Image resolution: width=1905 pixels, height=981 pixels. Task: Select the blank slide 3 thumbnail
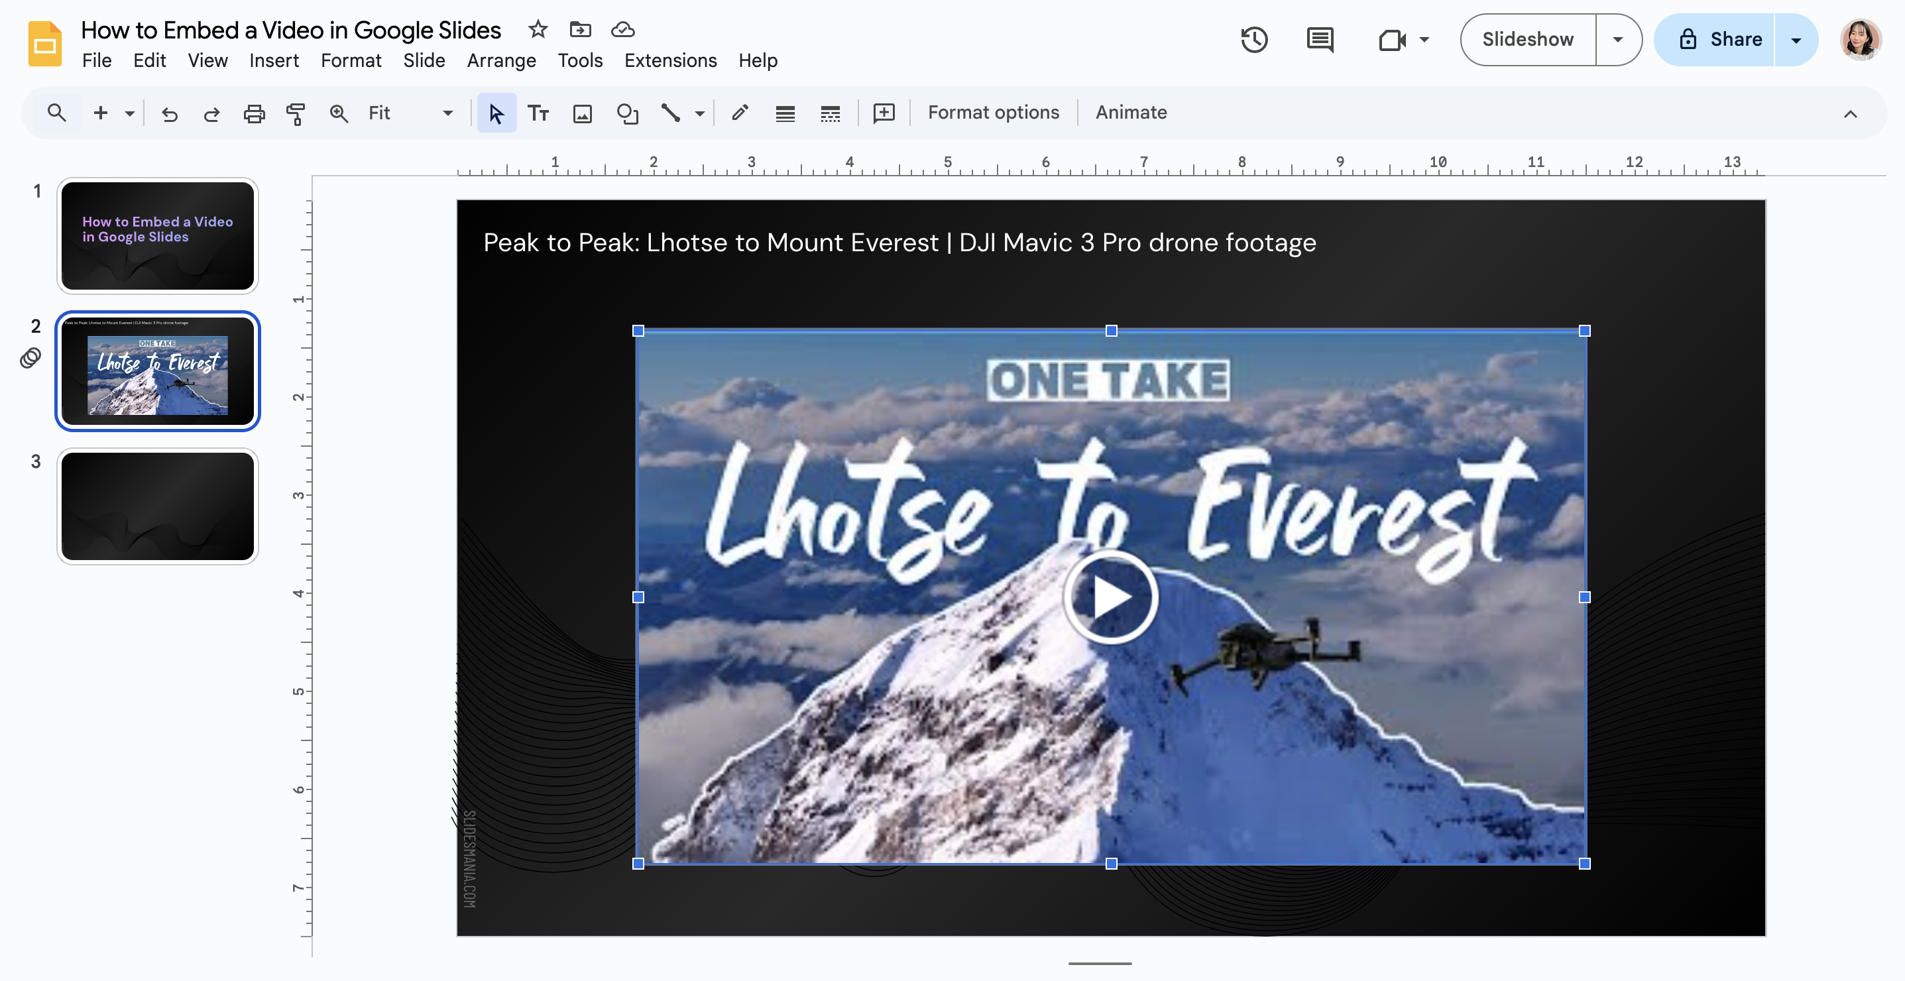click(158, 506)
